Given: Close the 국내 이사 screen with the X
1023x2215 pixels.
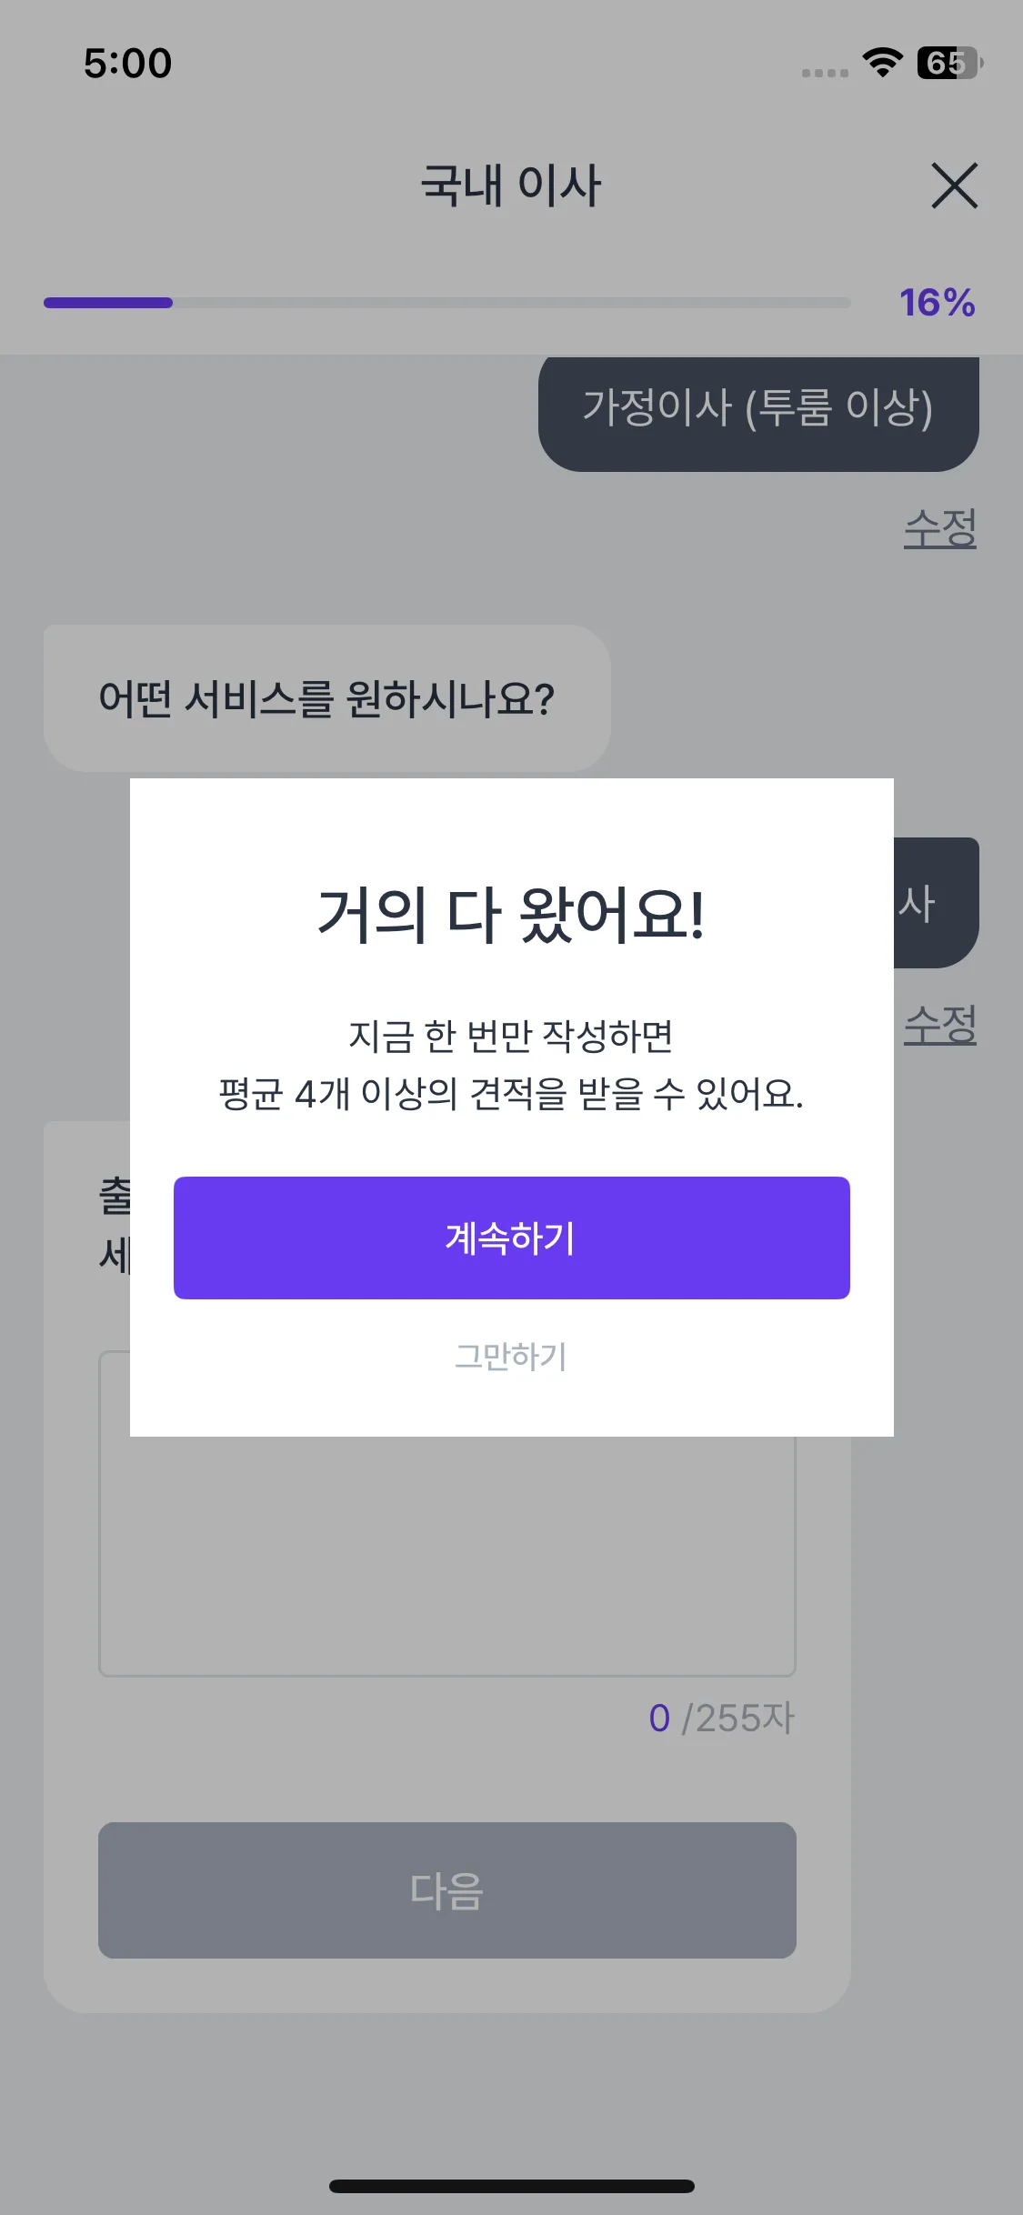Looking at the screenshot, I should point(955,185).
